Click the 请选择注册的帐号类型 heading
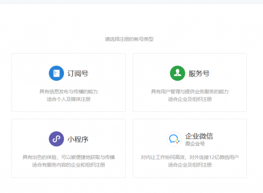This screenshot has height=193, width=263. click(x=129, y=39)
